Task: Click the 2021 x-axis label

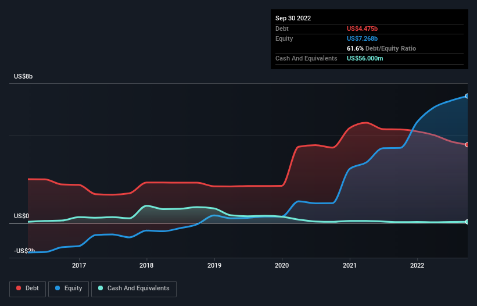Action: click(350, 265)
